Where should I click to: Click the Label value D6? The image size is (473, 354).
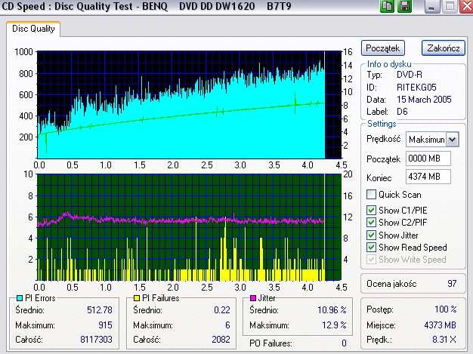[402, 112]
